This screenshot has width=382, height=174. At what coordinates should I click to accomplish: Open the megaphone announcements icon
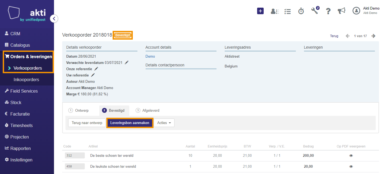(341, 11)
